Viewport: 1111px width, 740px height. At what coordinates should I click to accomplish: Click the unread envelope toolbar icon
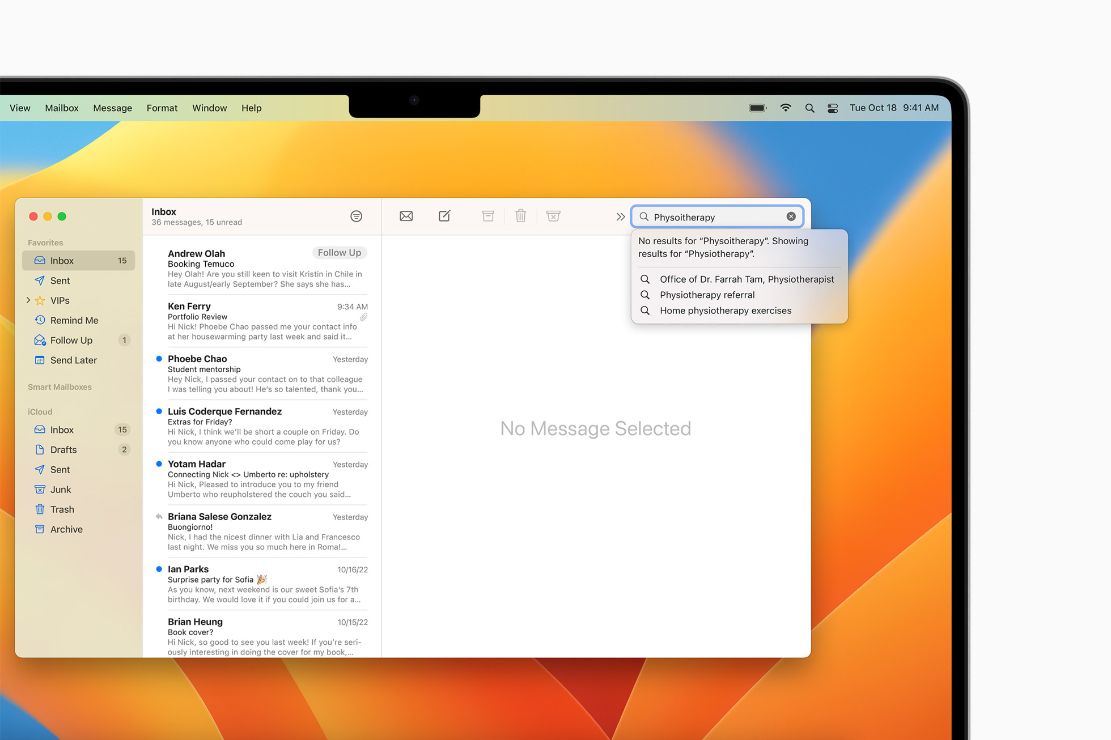pos(406,216)
